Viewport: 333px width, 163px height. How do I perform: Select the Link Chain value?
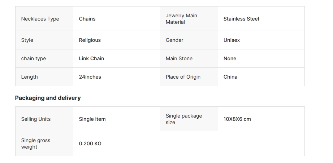click(91, 58)
